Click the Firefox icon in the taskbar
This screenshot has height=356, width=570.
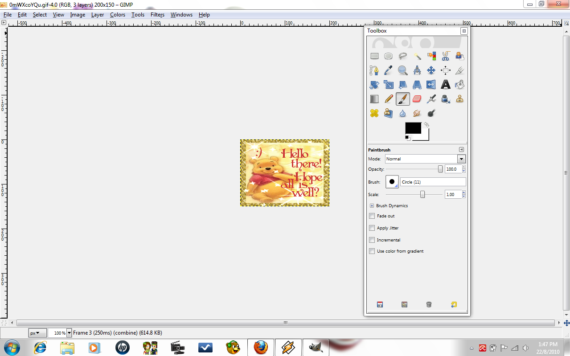[x=261, y=347]
